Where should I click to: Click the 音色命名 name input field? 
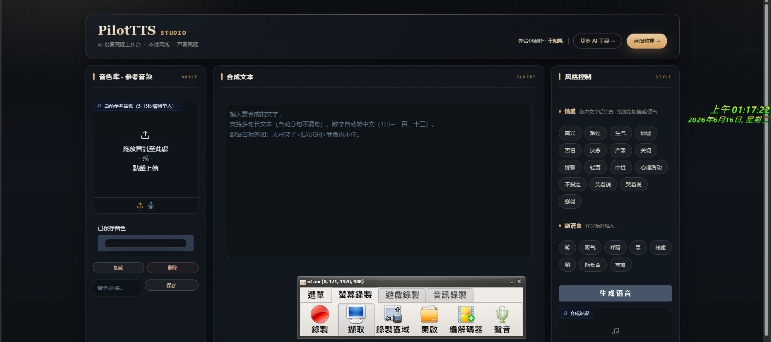point(117,288)
